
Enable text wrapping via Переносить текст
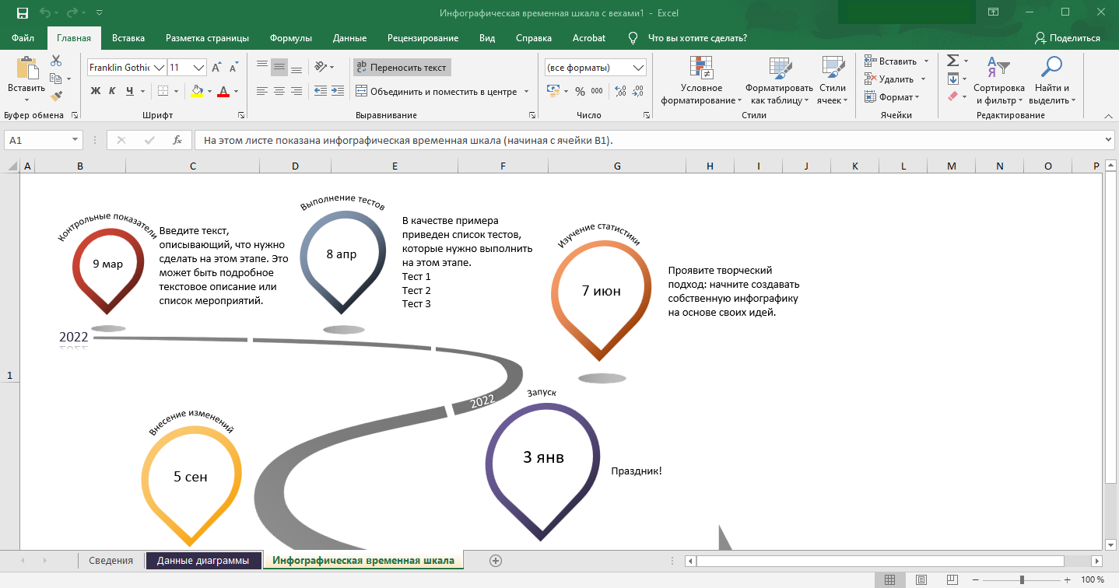(x=403, y=67)
